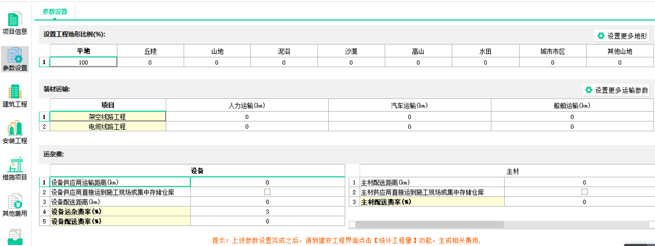This screenshot has height=246, width=655.
Task: Go to the 安装工程 section
Action: click(15, 132)
